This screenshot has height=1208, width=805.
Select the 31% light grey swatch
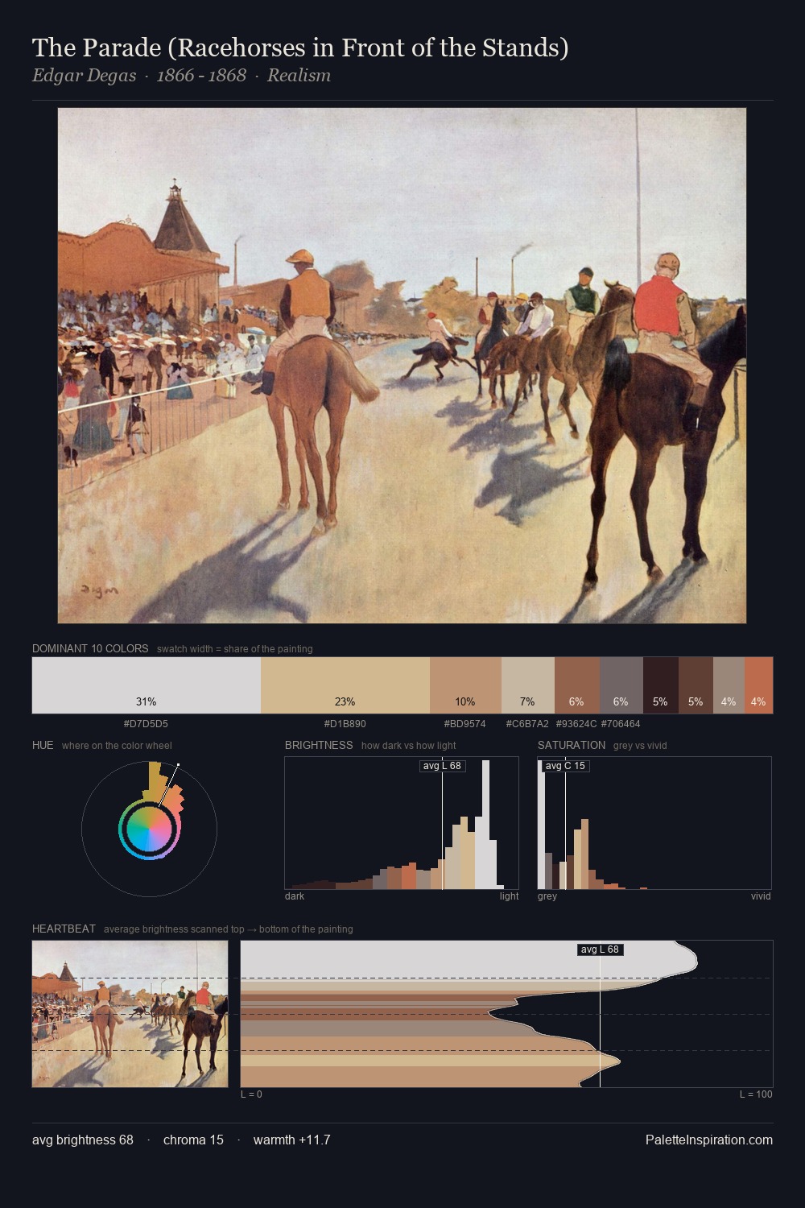click(147, 685)
